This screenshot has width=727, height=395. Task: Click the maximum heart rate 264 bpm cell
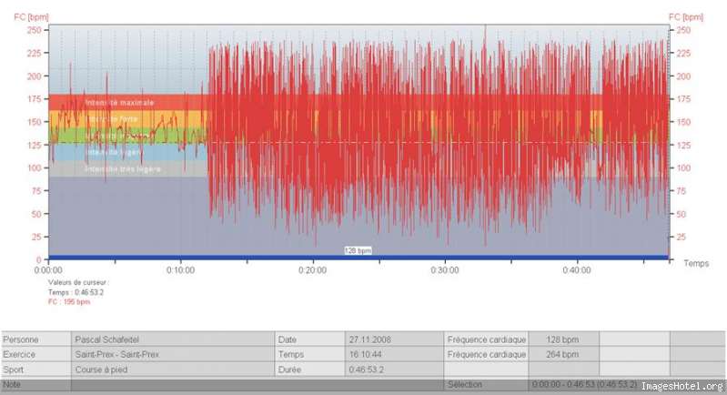[x=563, y=354]
